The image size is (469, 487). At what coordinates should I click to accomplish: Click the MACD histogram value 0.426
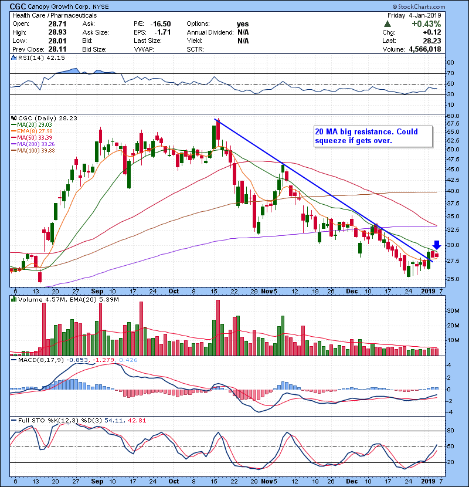(128, 360)
